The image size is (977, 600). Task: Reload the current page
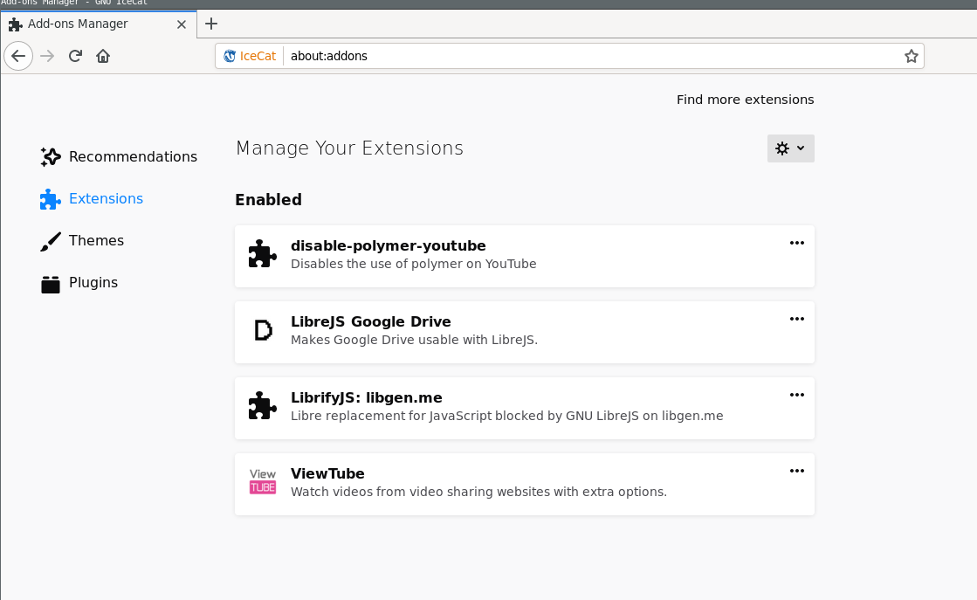[75, 56]
